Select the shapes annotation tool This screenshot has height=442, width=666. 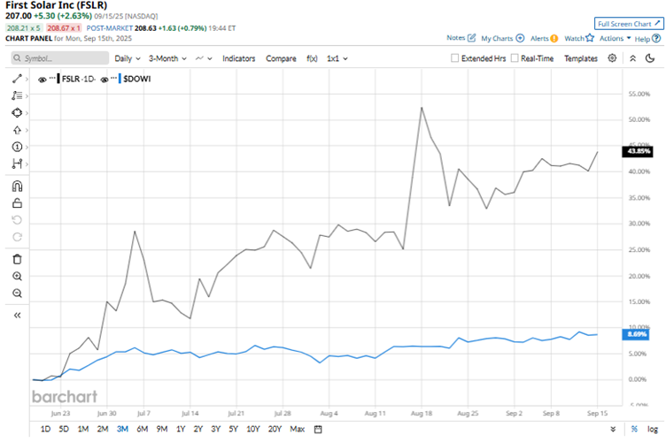tap(17, 113)
